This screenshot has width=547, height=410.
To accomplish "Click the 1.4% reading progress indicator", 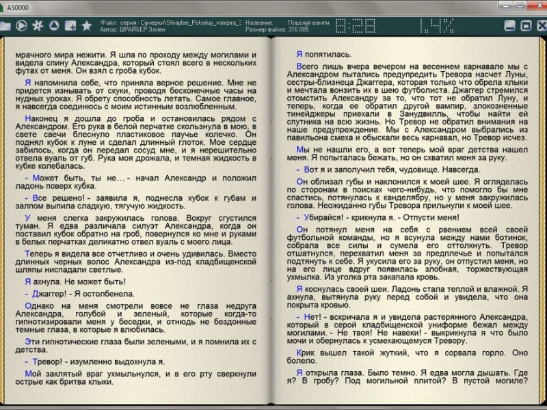I will tap(436, 26).
